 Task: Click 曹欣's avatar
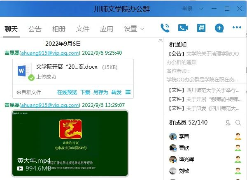tap(173, 148)
